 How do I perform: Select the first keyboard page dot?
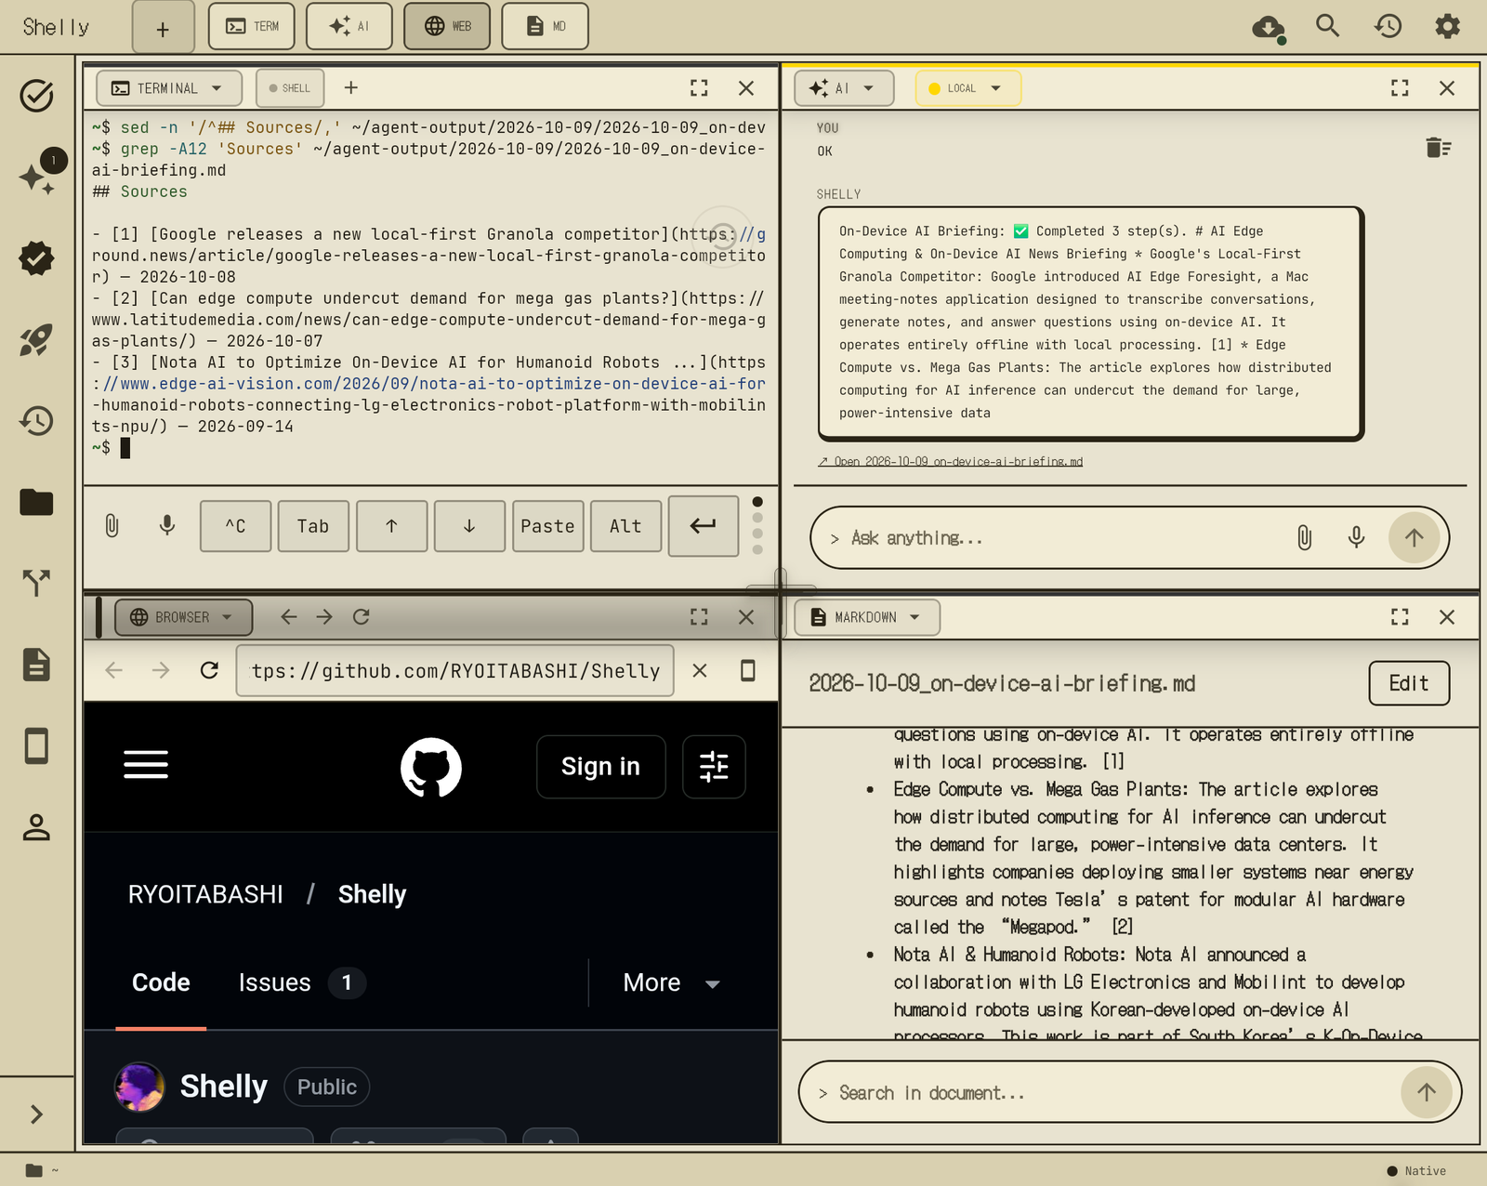tap(757, 502)
